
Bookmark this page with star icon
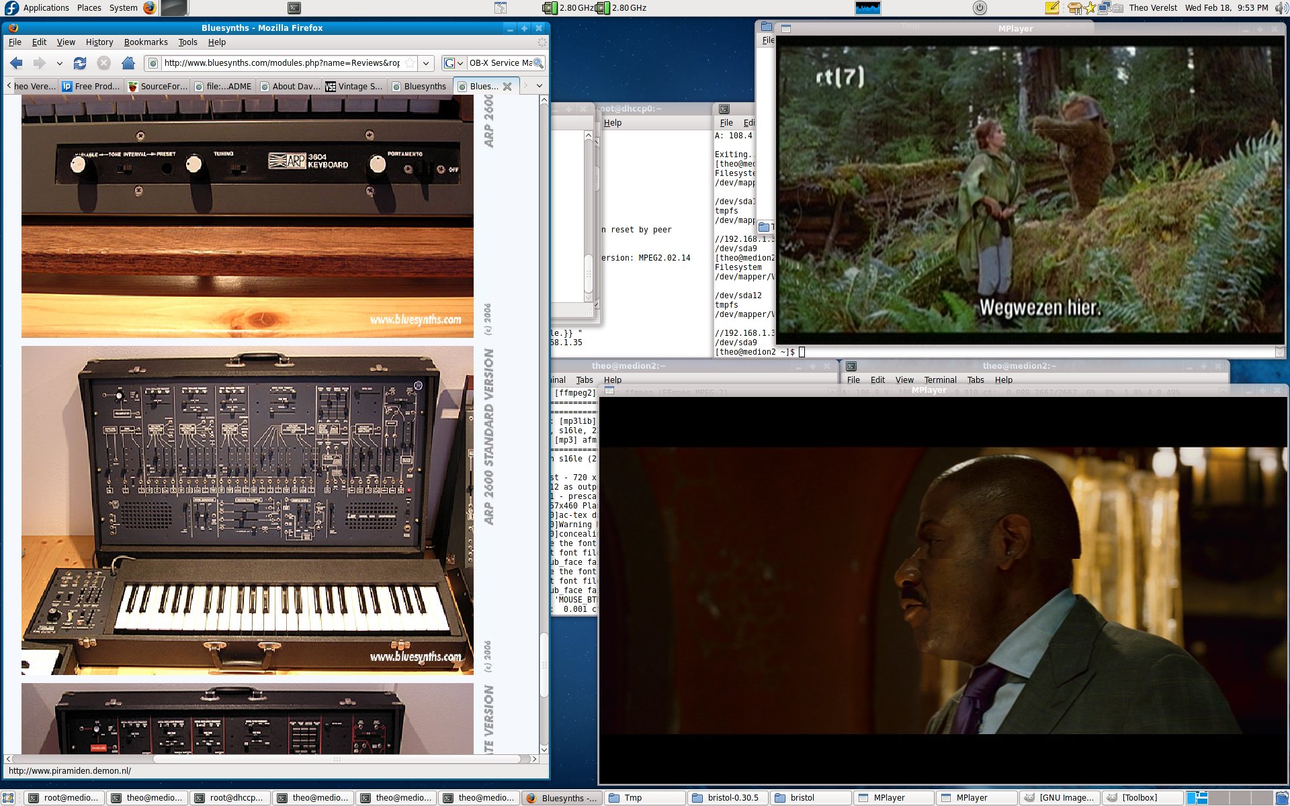pyautogui.click(x=409, y=63)
